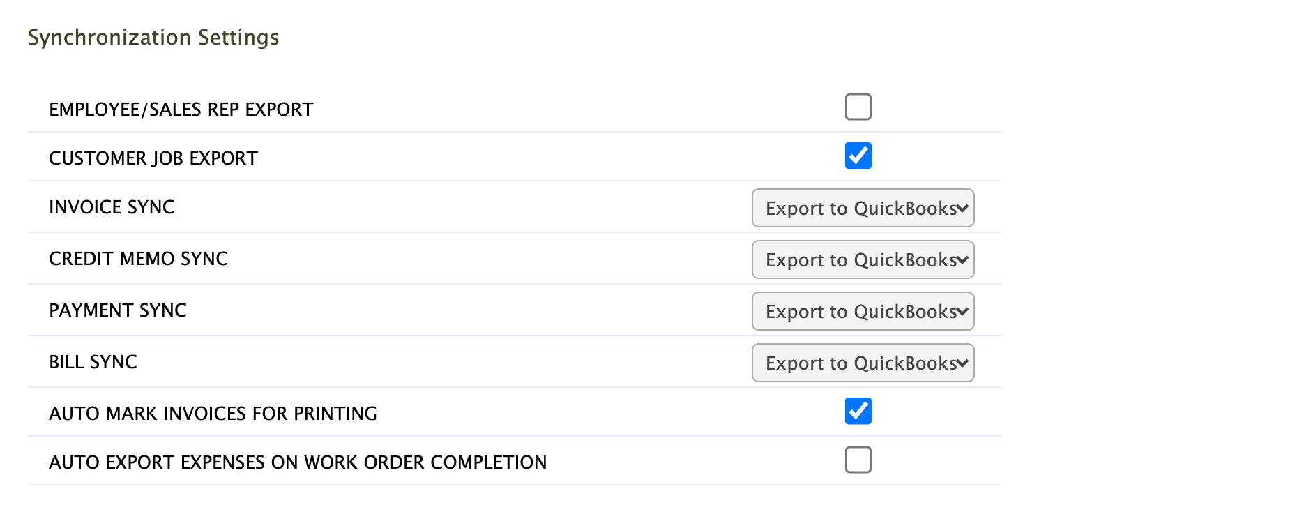The image size is (1297, 505).
Task: Disable Auto Mark Invoices for Printing
Action: pos(858,411)
